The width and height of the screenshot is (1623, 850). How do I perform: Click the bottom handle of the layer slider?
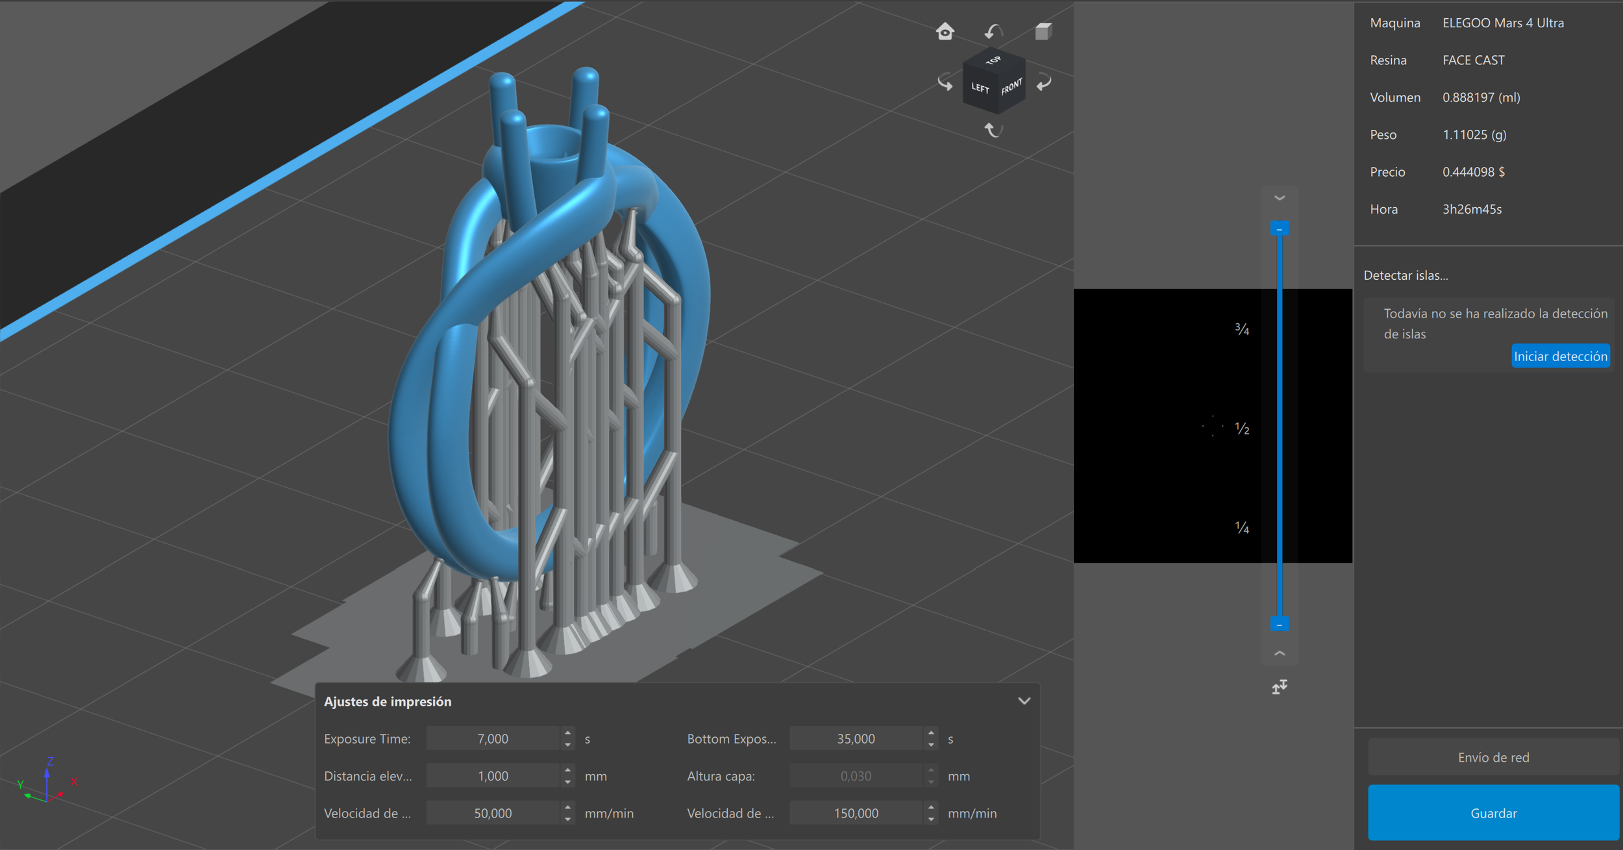pyautogui.click(x=1280, y=625)
